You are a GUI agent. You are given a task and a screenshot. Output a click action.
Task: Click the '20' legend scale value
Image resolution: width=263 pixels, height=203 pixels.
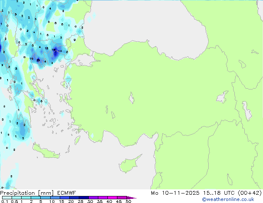point(71,201)
